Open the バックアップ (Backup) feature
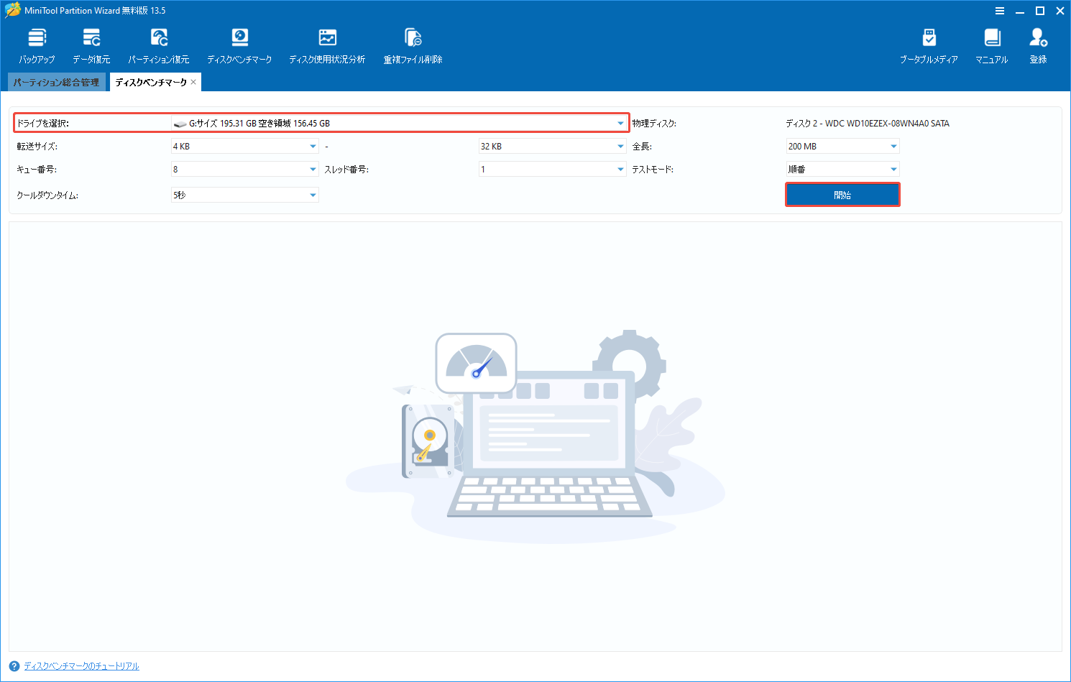 [37, 45]
